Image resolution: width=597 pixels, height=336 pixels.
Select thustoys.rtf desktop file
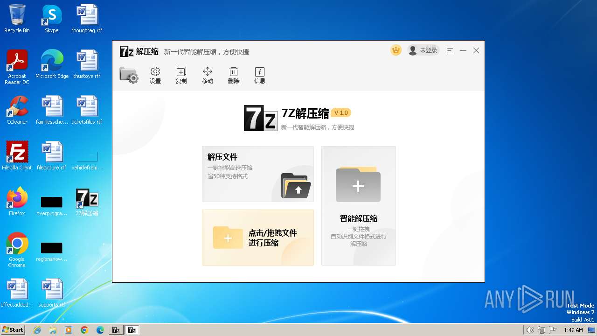coord(87,64)
